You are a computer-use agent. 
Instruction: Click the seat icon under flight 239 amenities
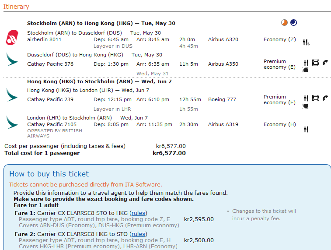306,106
